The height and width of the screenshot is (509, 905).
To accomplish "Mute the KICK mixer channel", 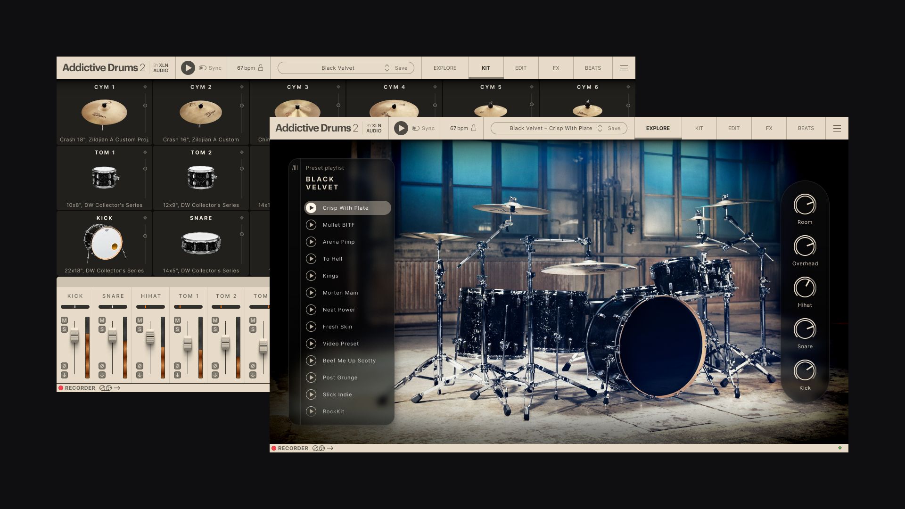I will click(64, 320).
